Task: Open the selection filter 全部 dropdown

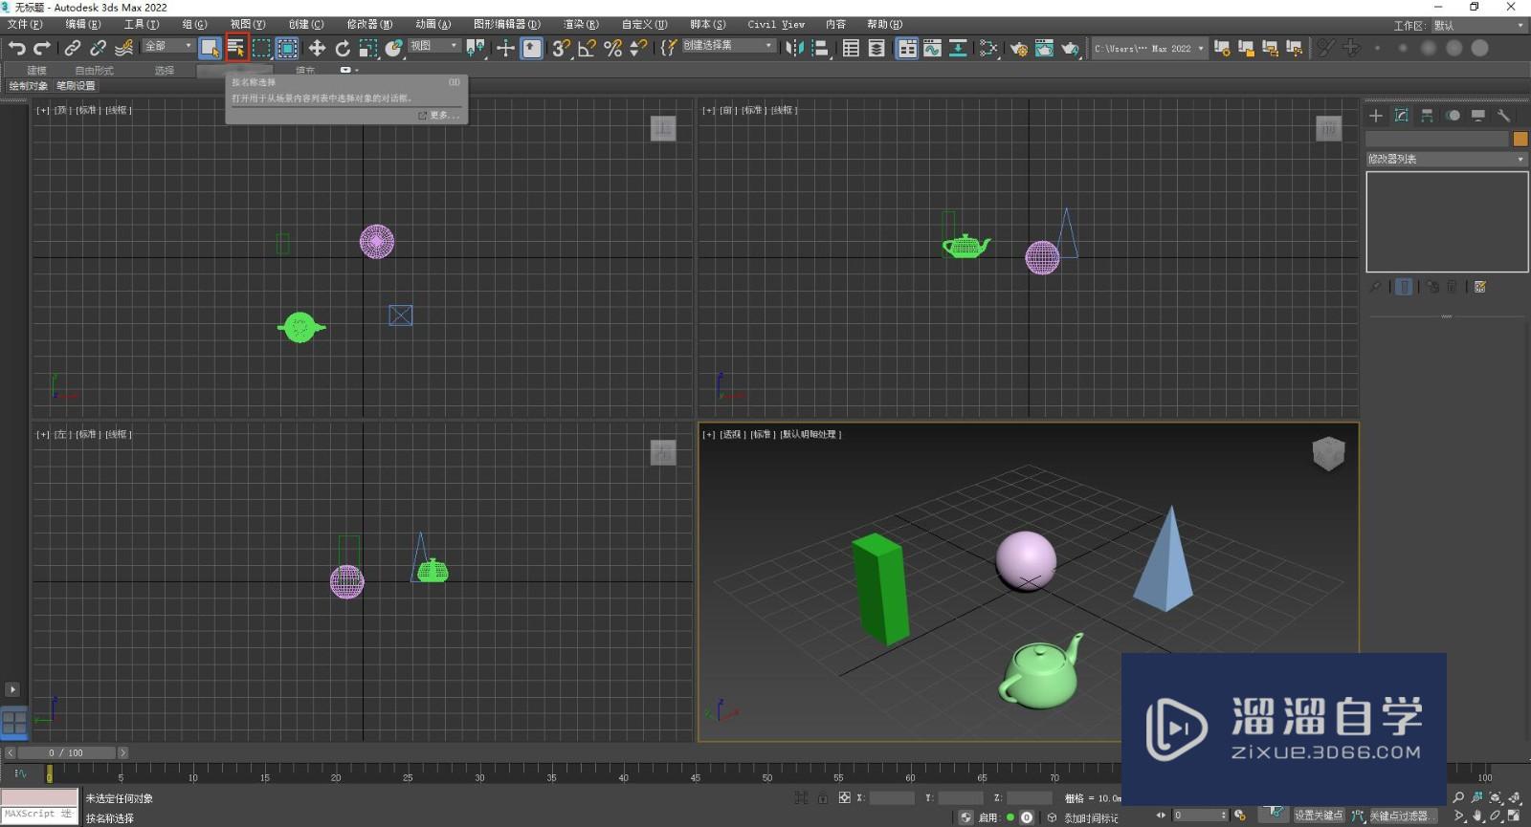Action: tap(168, 46)
